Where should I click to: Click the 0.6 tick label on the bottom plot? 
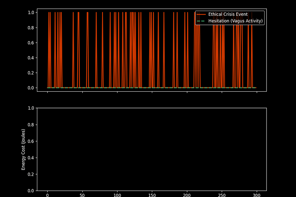point(30,141)
